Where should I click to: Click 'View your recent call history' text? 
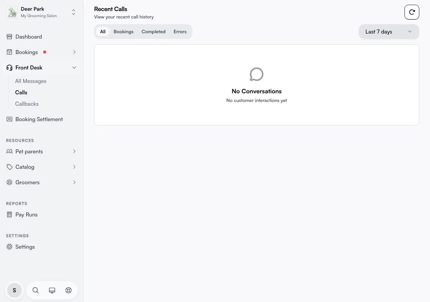124,17
